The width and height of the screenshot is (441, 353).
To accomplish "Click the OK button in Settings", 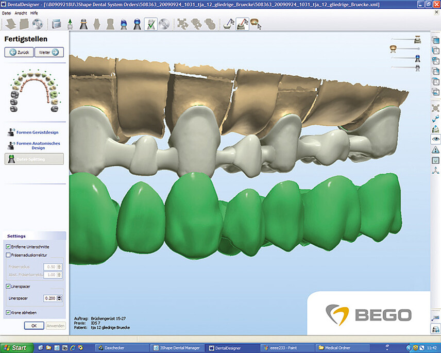I will pyautogui.click(x=34, y=326).
